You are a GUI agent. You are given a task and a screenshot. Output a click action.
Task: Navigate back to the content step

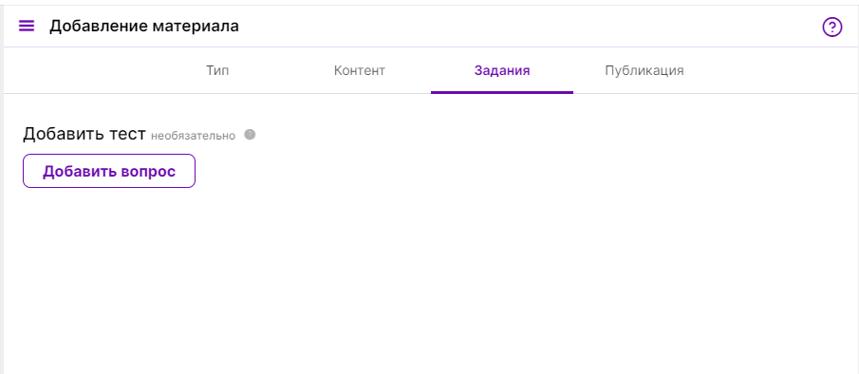(360, 70)
